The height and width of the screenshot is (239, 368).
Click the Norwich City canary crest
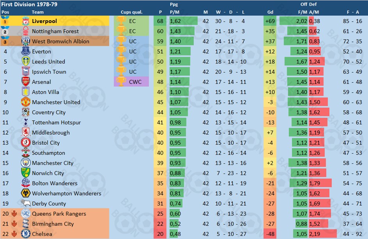[x=26, y=173]
